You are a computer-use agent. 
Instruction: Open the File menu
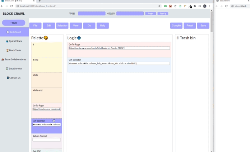click(x=36, y=25)
